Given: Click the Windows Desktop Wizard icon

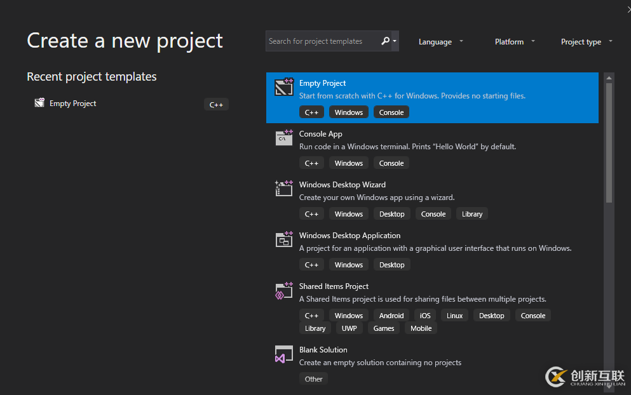Looking at the screenshot, I should pos(283,188).
